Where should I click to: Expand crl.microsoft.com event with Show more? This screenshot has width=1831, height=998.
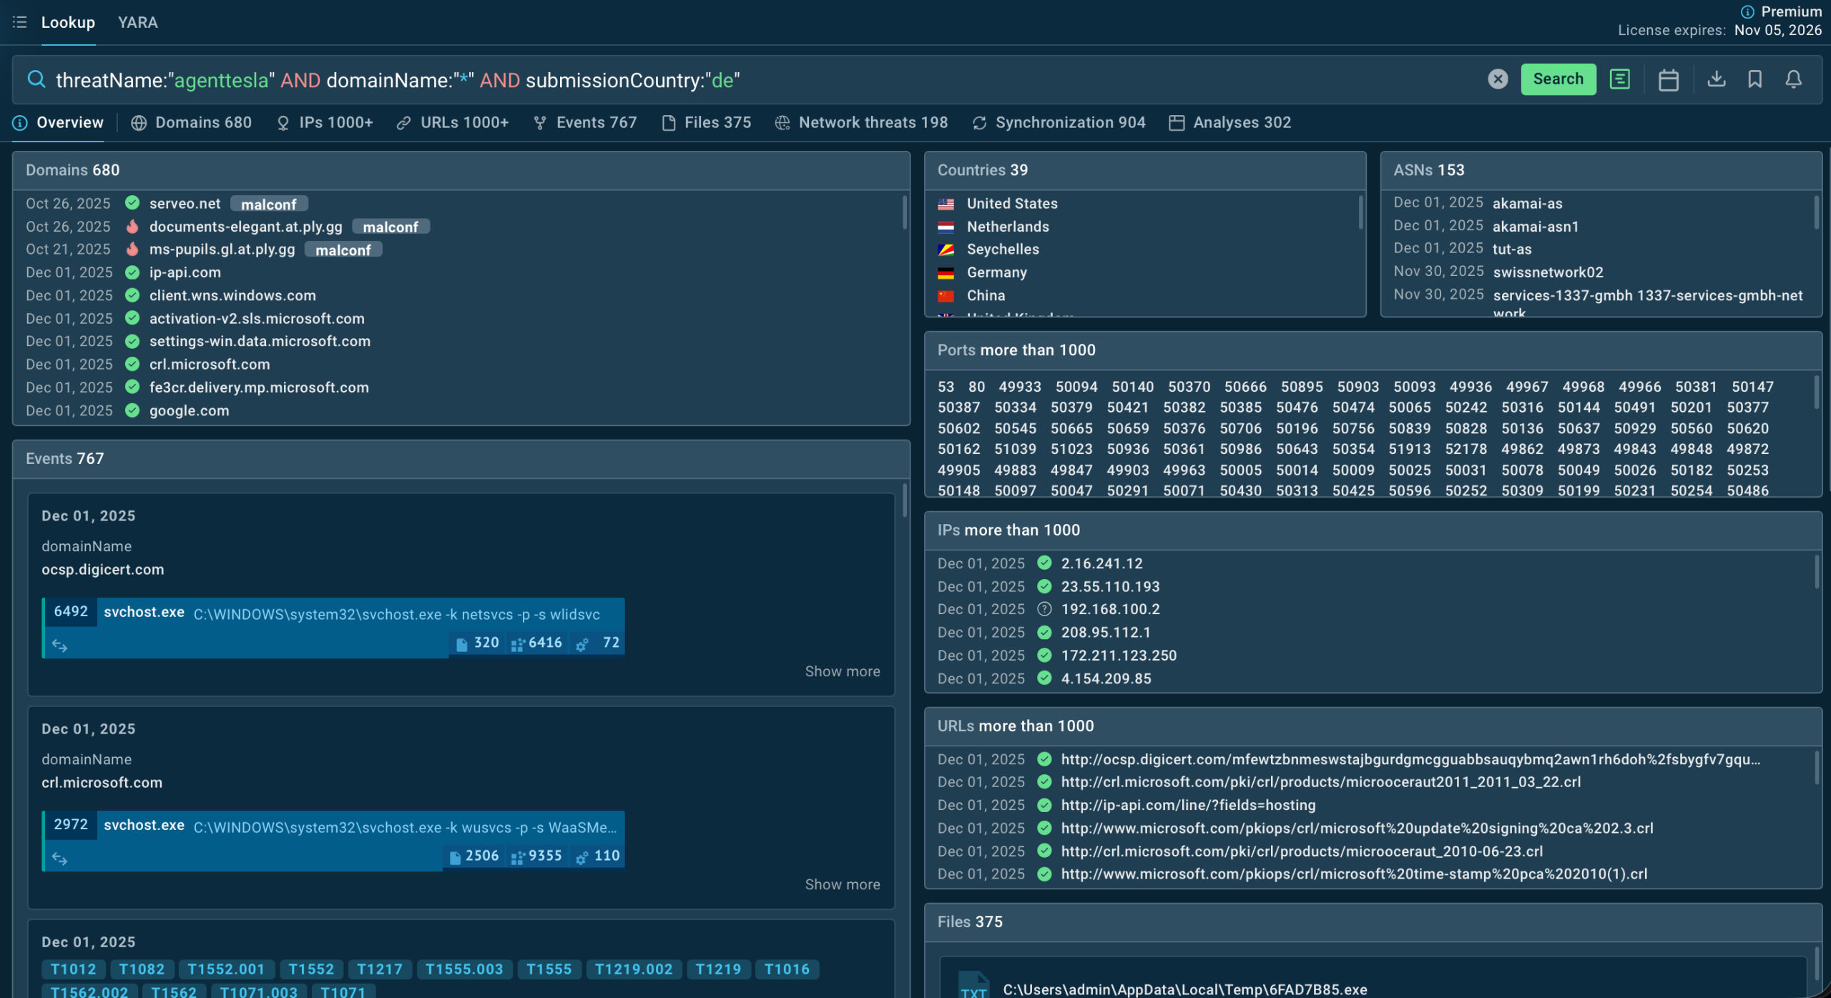tap(842, 884)
